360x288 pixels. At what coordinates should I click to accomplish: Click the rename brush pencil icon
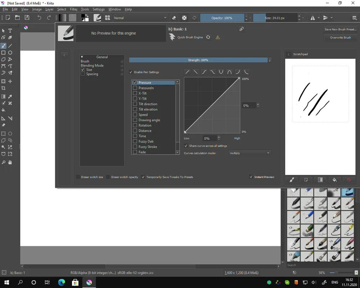[242, 29]
